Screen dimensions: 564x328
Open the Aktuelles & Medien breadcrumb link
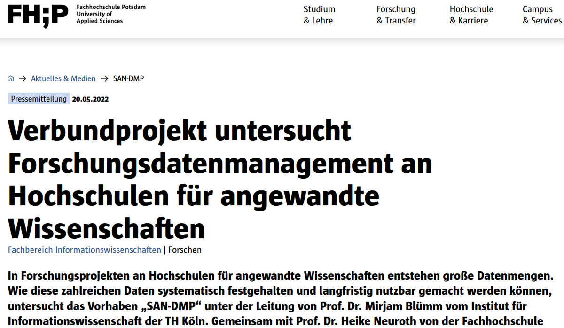pos(63,78)
